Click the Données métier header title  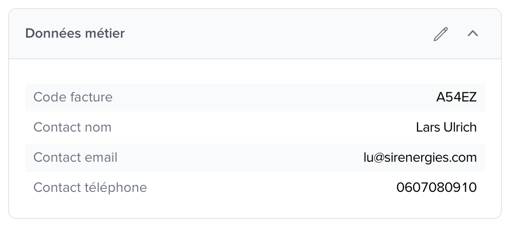coord(75,34)
